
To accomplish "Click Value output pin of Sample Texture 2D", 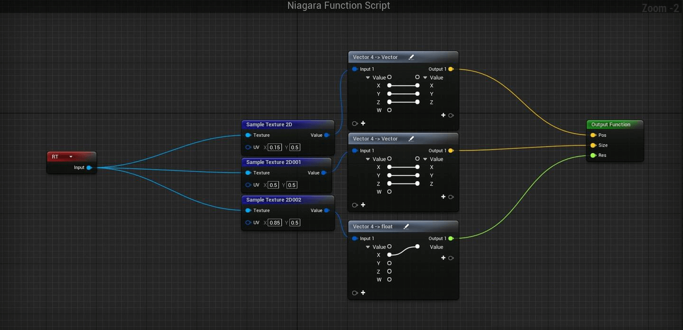I will point(327,135).
